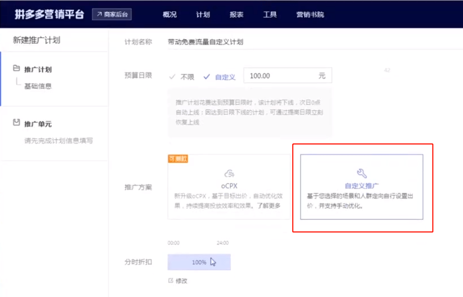Click the 拼多多营销平台 logo
Image resolution: width=463 pixels, height=297 pixels.
(49, 15)
